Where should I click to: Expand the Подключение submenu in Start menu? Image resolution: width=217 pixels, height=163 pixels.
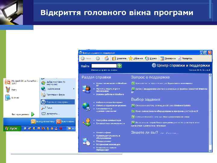point(74,89)
